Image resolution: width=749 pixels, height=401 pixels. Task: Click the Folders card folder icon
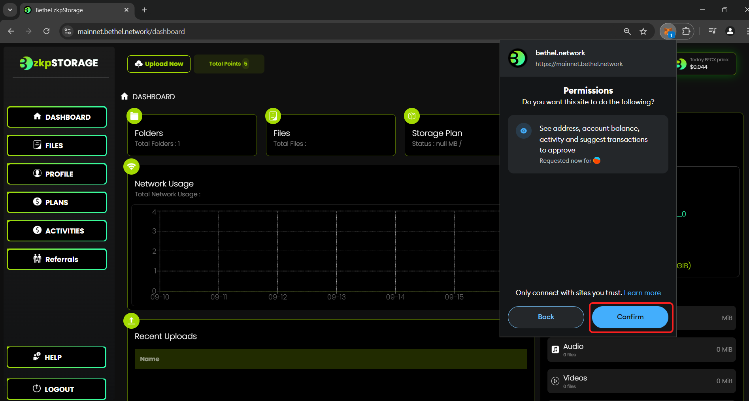pyautogui.click(x=134, y=116)
